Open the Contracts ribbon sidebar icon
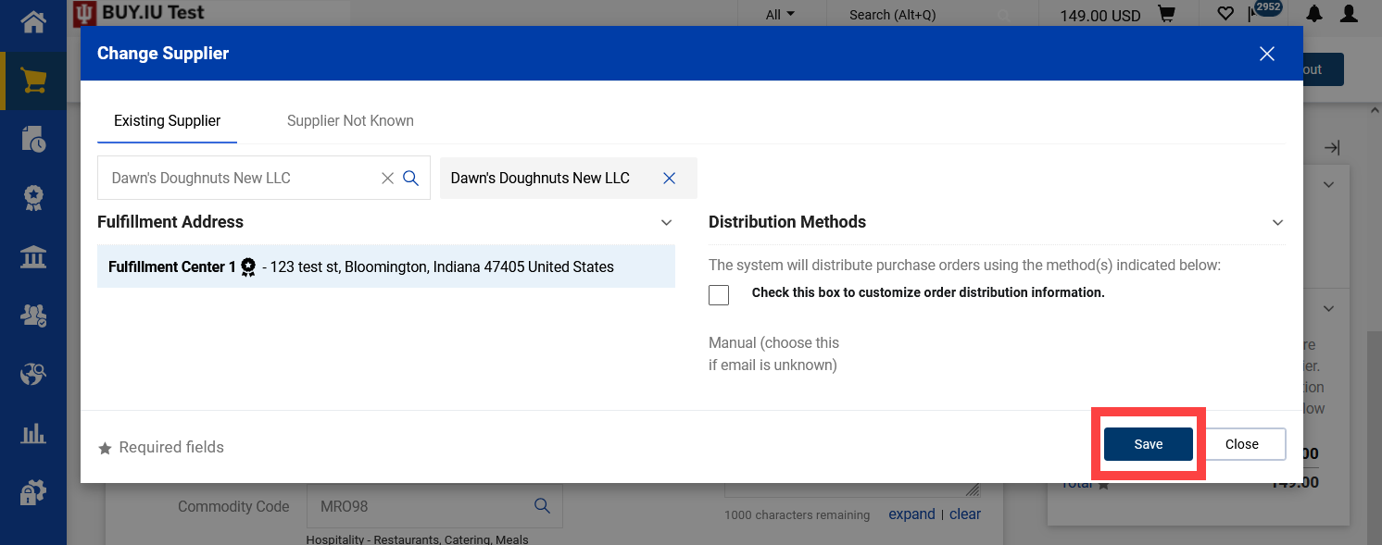The image size is (1382, 545). (33, 197)
